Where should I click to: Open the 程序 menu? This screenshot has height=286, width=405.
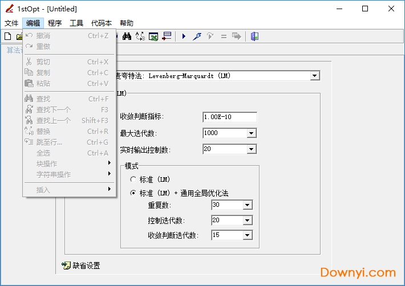(55, 23)
